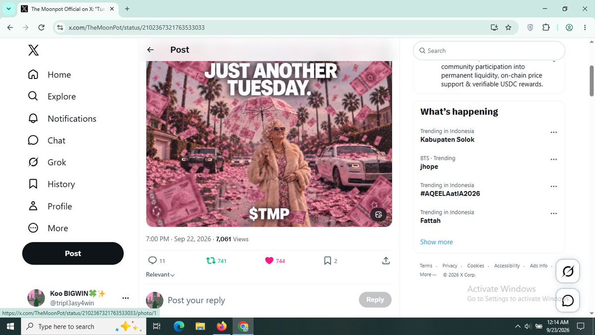
Task: Select The Moonpot Official on X tab
Action: (x=67, y=9)
